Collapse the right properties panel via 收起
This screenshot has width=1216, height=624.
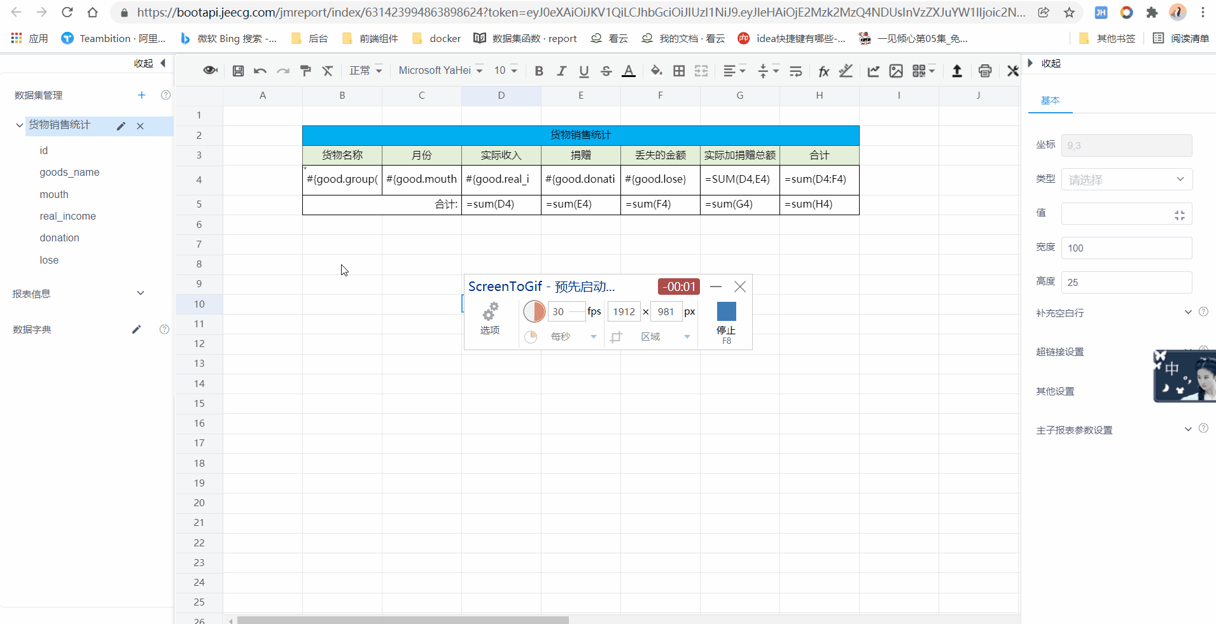click(x=1044, y=63)
